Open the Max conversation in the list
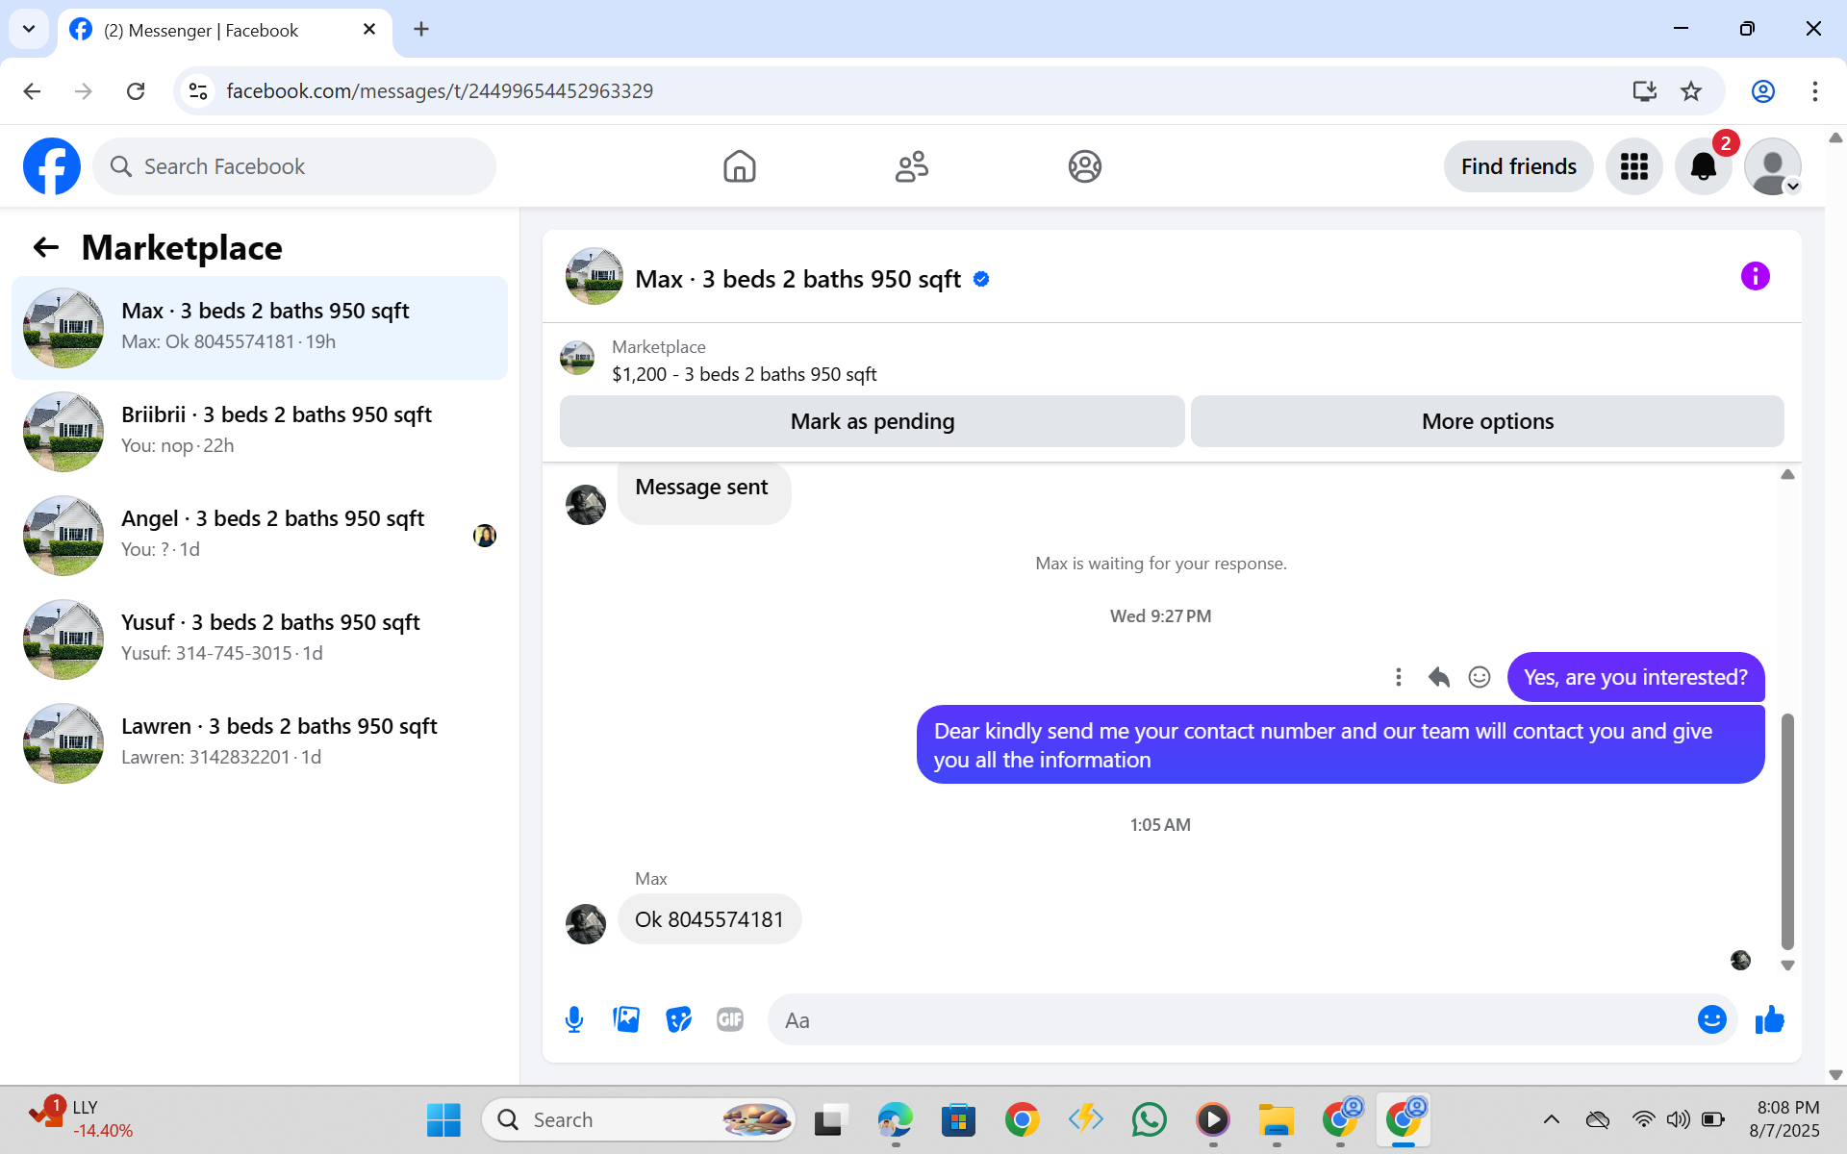This screenshot has height=1154, width=1847. coord(260,328)
